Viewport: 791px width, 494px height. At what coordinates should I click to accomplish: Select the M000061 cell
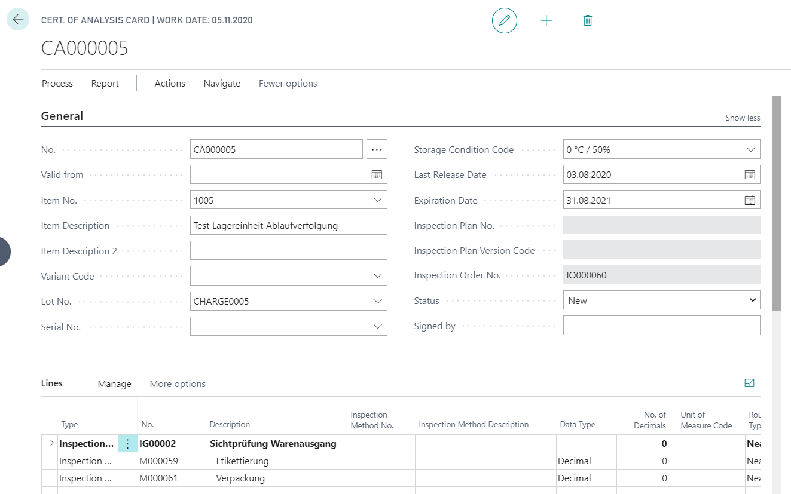tap(172, 478)
